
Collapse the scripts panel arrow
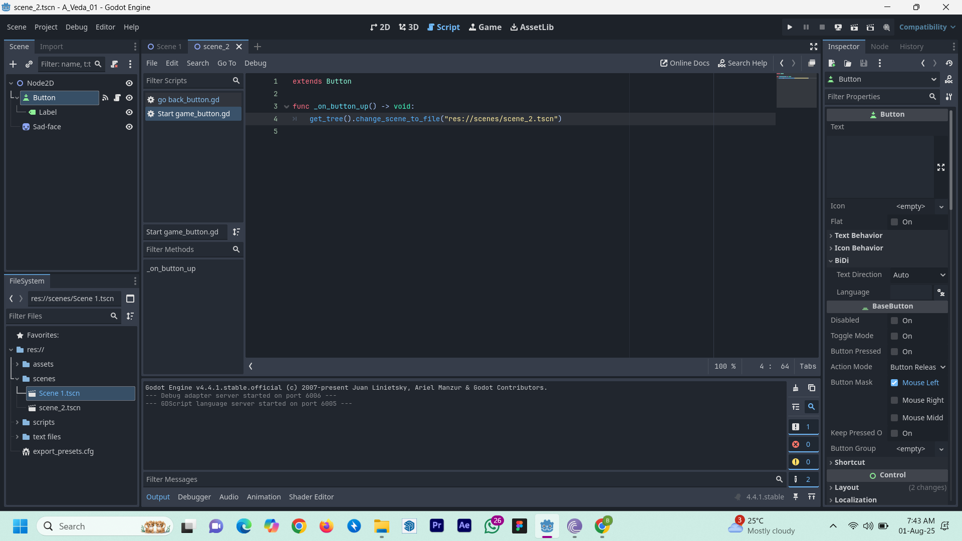[x=251, y=366]
